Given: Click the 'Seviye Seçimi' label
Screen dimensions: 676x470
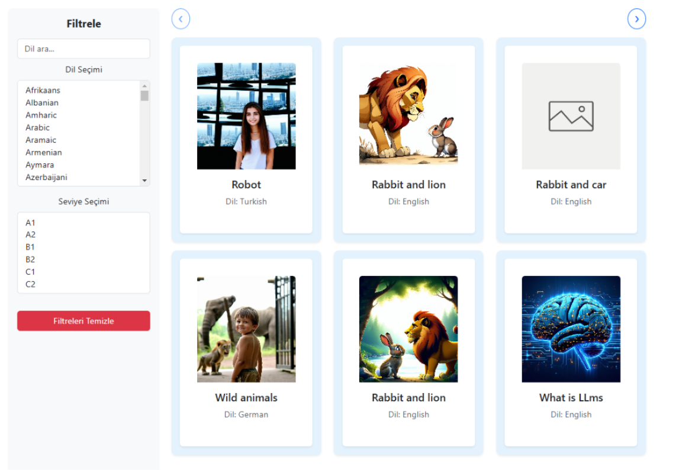Looking at the screenshot, I should tap(83, 201).
